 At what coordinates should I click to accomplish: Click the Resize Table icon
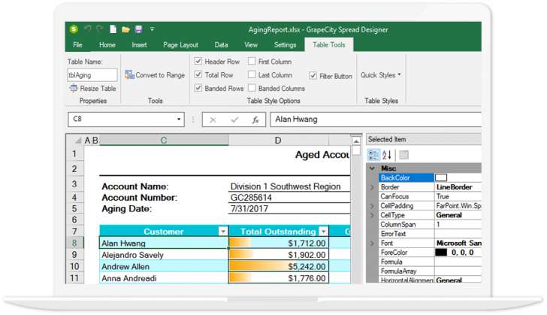click(x=74, y=89)
